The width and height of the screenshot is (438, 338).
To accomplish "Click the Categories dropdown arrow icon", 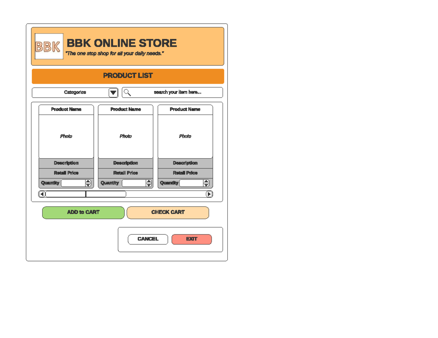I will tap(113, 92).
